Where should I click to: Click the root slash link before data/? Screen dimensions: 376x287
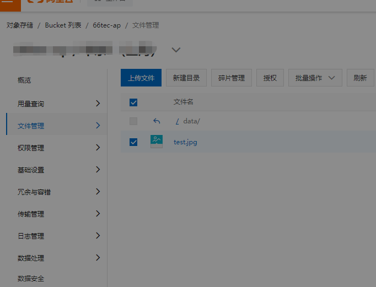coord(177,121)
